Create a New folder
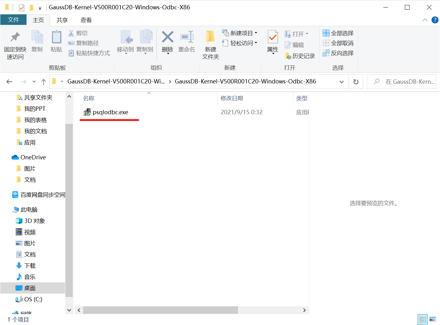440x325 pixels. pyautogui.click(x=211, y=45)
